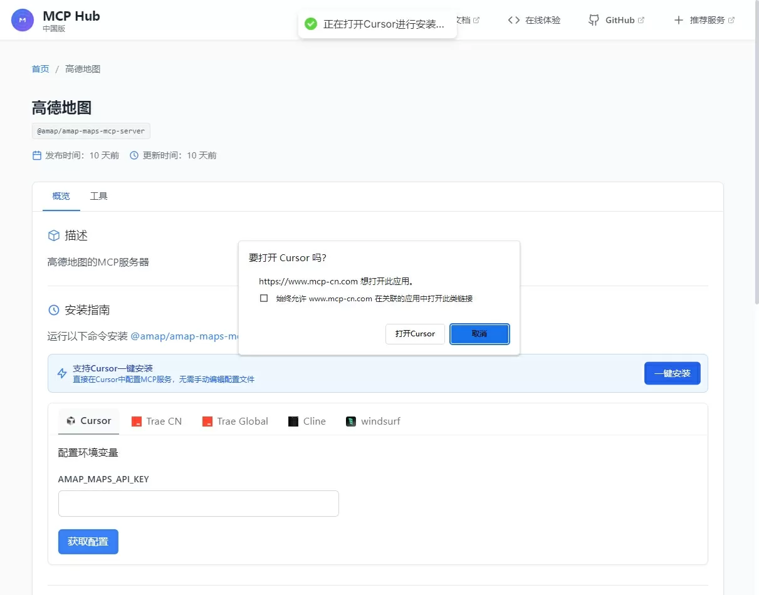Image resolution: width=759 pixels, height=595 pixels.
Task: Click the MCP Hub logo icon
Action: pyautogui.click(x=23, y=21)
